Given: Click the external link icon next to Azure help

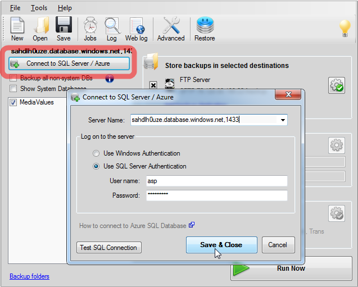Looking at the screenshot, I should pyautogui.click(x=192, y=225).
